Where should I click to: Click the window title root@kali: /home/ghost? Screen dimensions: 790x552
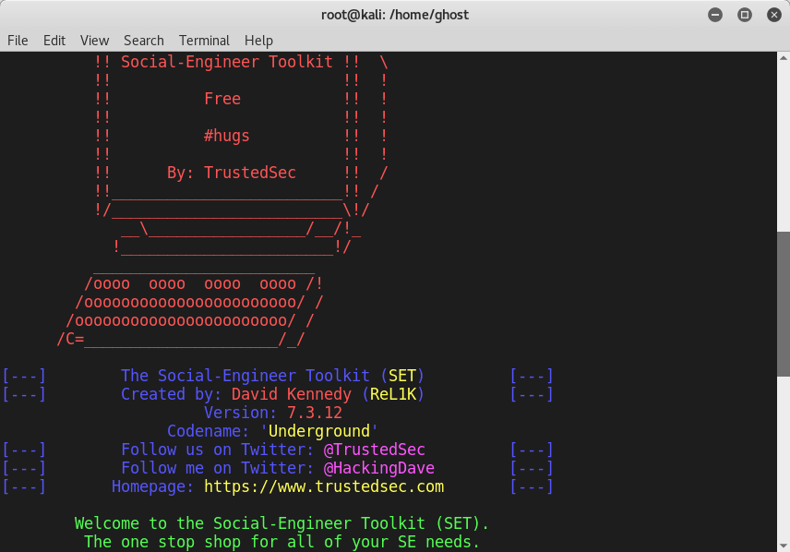click(x=395, y=15)
